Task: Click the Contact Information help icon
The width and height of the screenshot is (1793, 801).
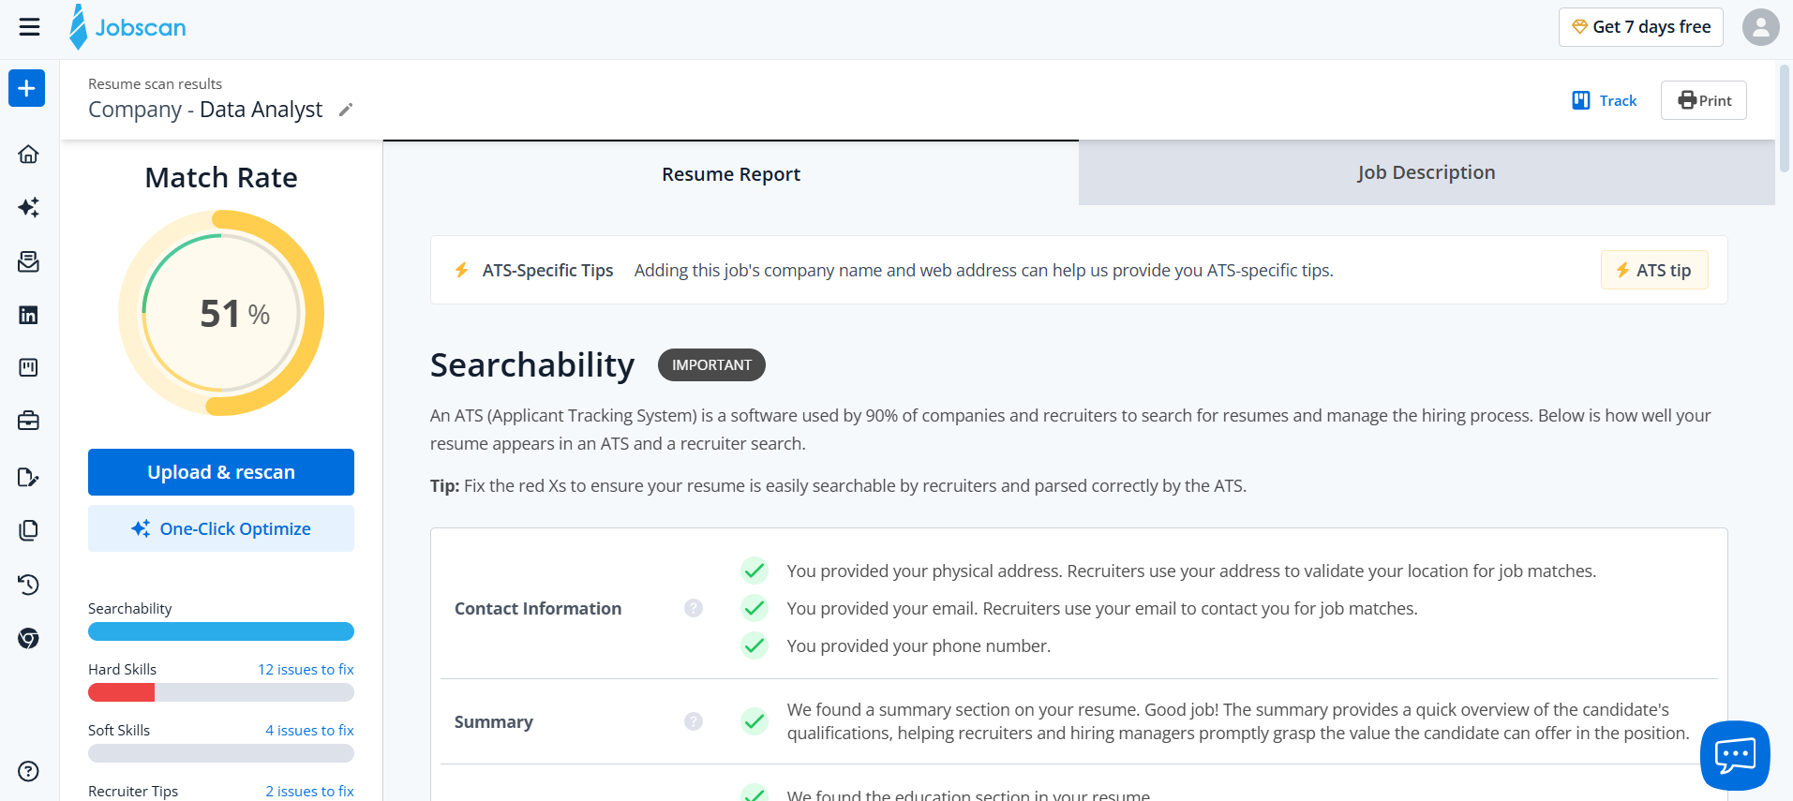Action: click(694, 608)
